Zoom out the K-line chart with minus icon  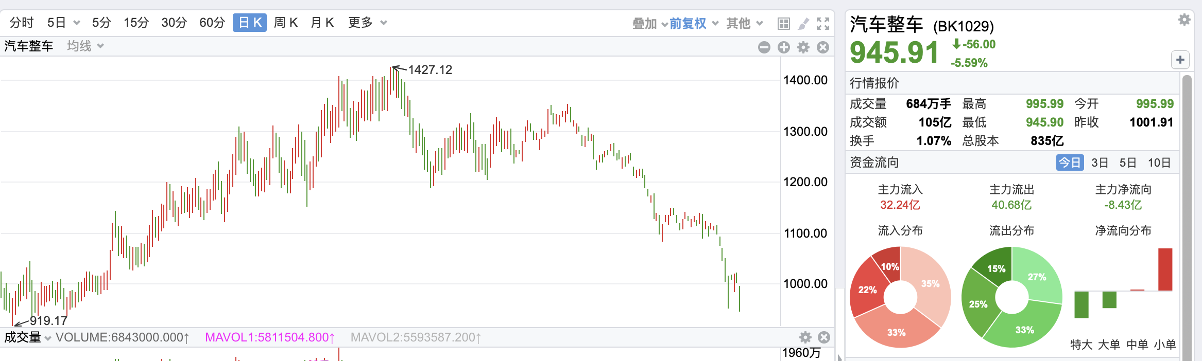(x=764, y=48)
